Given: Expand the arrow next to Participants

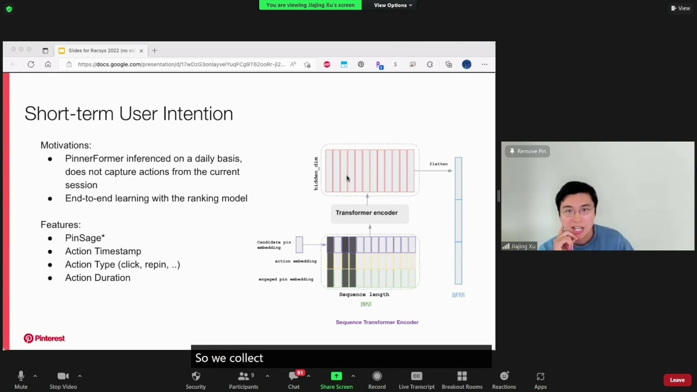Looking at the screenshot, I should click(267, 376).
